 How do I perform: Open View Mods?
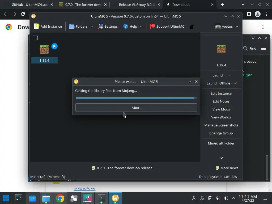click(221, 109)
